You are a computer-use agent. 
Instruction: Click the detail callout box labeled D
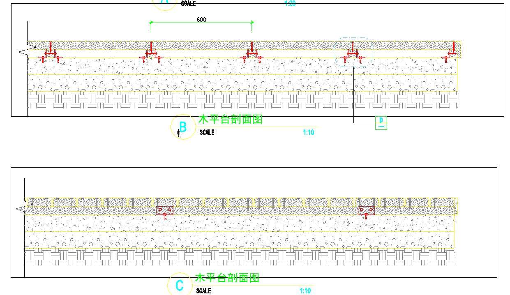381,122
